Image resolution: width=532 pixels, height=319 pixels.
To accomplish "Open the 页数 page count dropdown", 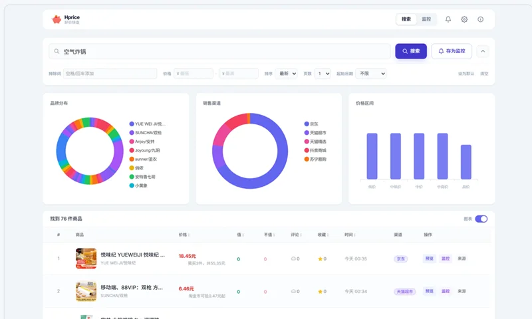I will click(323, 74).
